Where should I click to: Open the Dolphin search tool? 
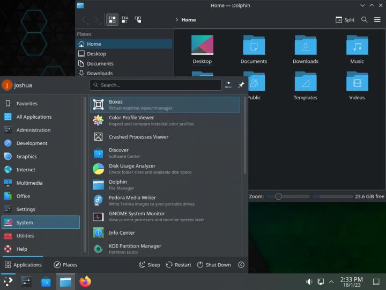(365, 20)
